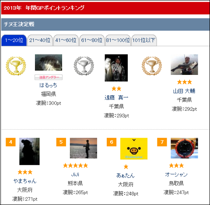Click the orange rank 7 badge
The height and width of the screenshot is (205, 210).
162,142
